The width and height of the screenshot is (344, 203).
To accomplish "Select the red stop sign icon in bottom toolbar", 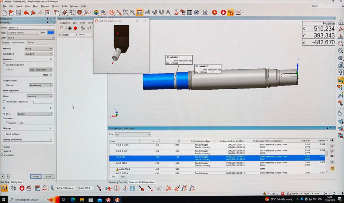I will 22,188.
